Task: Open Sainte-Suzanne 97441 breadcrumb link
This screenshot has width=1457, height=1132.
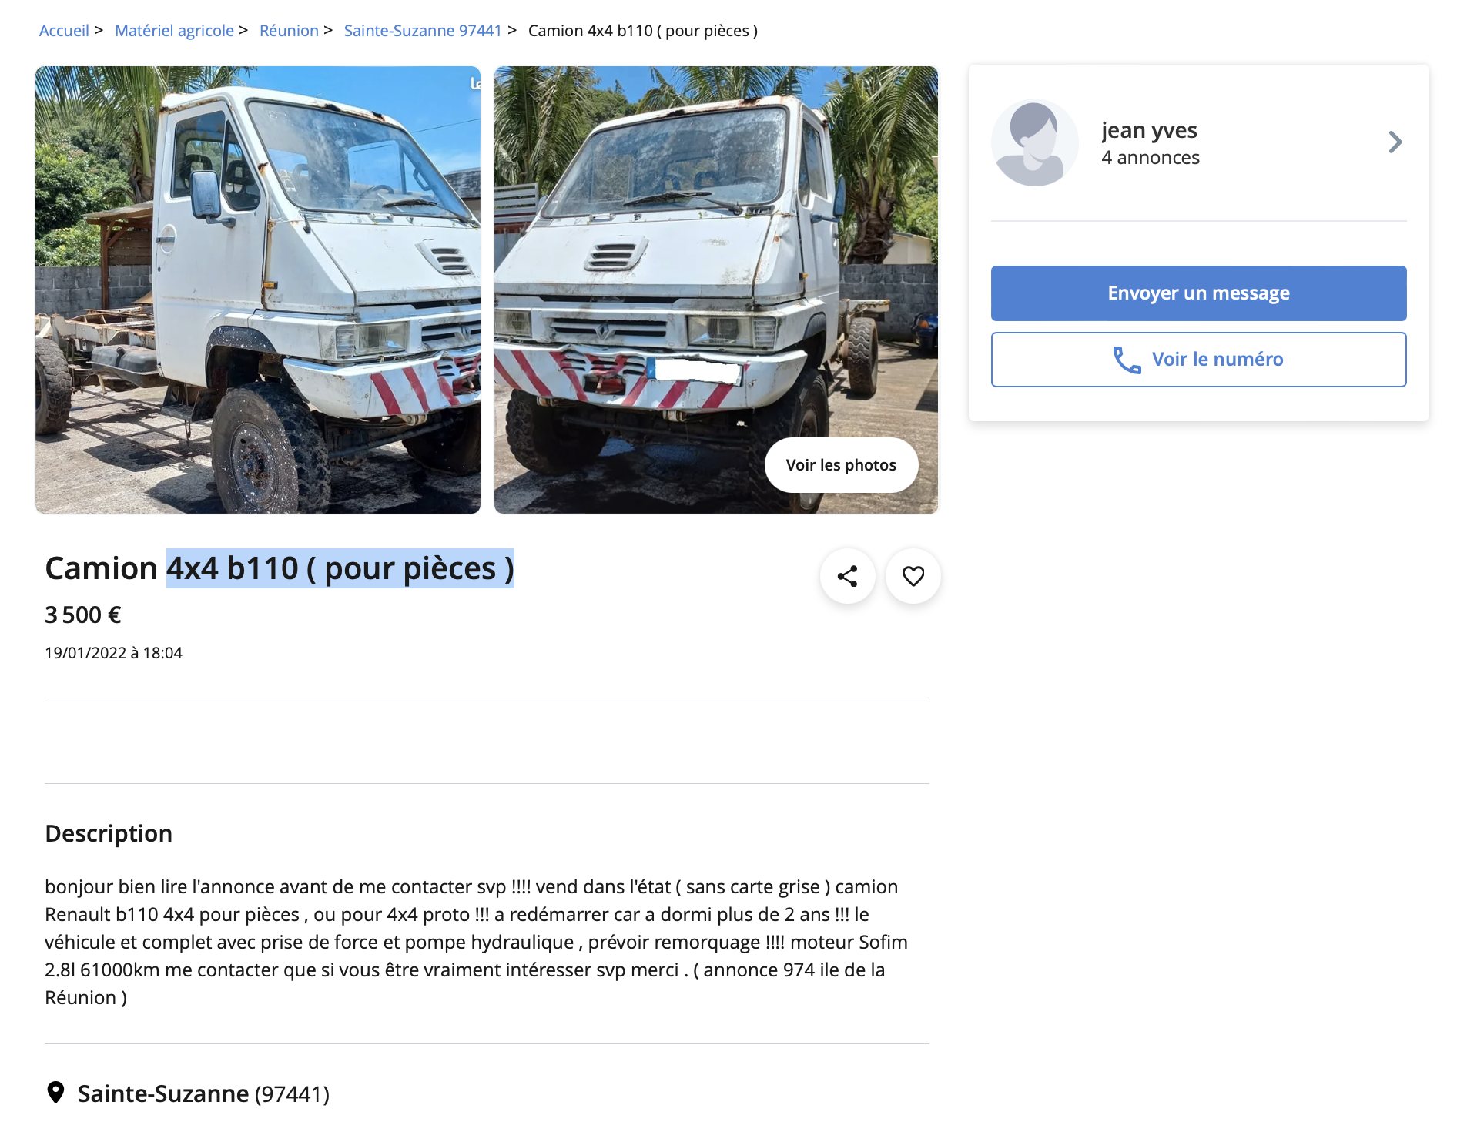Action: click(x=423, y=31)
